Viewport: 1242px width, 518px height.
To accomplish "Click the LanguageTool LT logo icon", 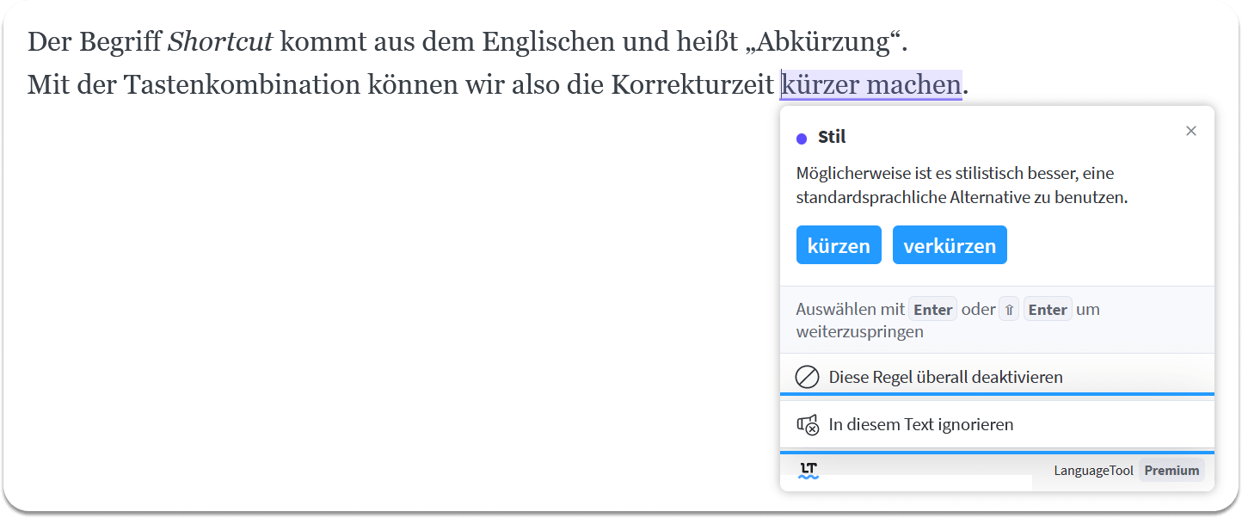I will (x=809, y=471).
